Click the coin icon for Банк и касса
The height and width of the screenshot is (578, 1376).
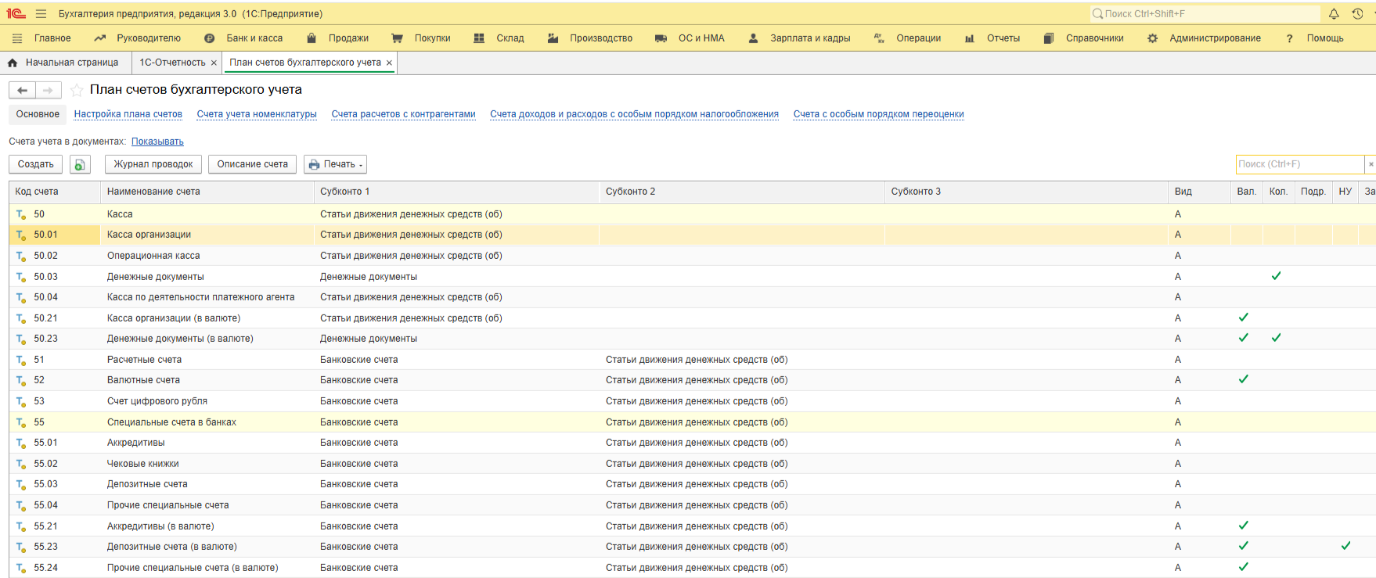click(209, 38)
